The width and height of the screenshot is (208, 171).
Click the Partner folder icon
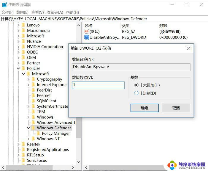pyautogui.click(x=23, y=63)
